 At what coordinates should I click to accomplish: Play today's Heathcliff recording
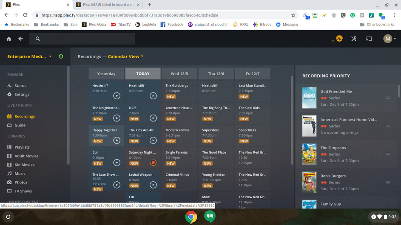coord(153,96)
